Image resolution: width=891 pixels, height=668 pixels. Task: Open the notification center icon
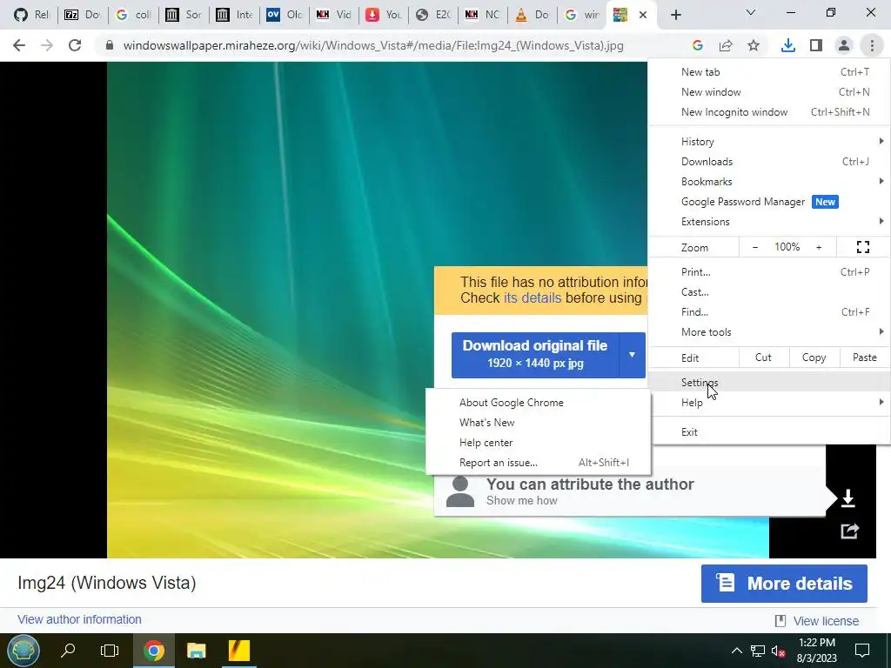pos(862,651)
